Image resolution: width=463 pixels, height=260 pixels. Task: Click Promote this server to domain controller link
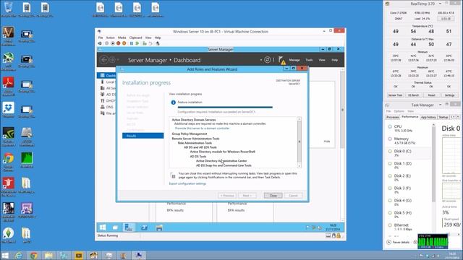pyautogui.click(x=202, y=129)
